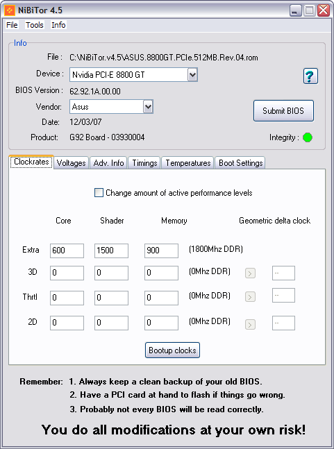Click the 3D geometric delta clock field

(283, 273)
